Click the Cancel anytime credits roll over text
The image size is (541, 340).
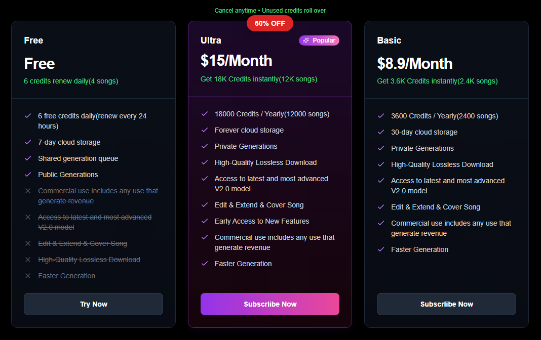click(270, 11)
